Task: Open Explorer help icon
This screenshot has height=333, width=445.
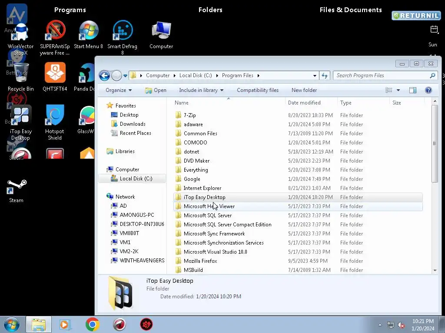Action: pos(428,90)
